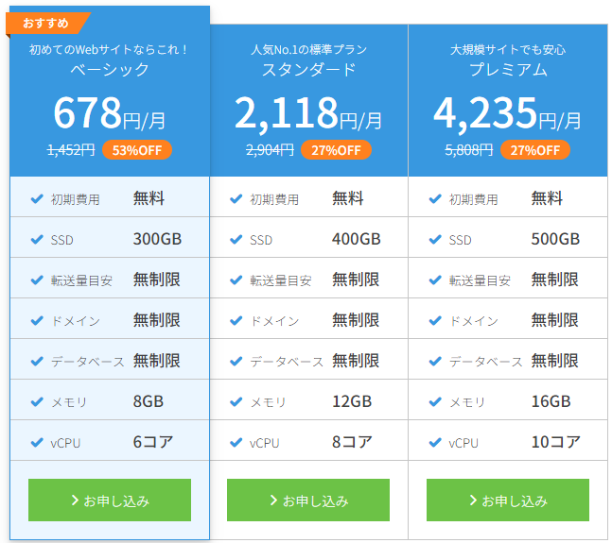Click the 53%OFF discount badge
Screen dimensions: 612x543
point(137,150)
